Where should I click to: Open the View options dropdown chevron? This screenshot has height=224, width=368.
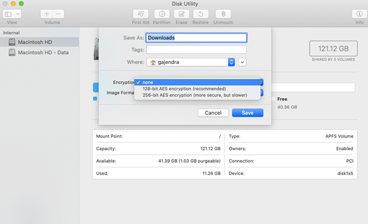18,14
